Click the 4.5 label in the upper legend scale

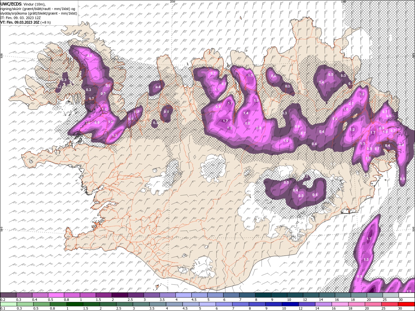[x=194, y=300]
